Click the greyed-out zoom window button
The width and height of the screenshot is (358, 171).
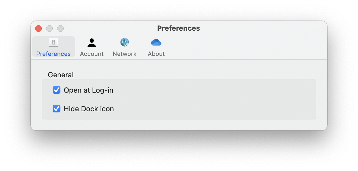60,29
